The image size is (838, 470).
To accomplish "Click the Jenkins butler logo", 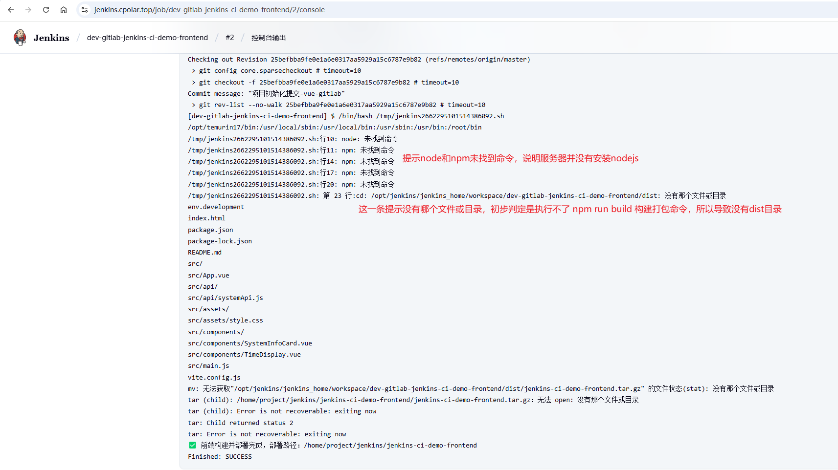I will pos(20,38).
